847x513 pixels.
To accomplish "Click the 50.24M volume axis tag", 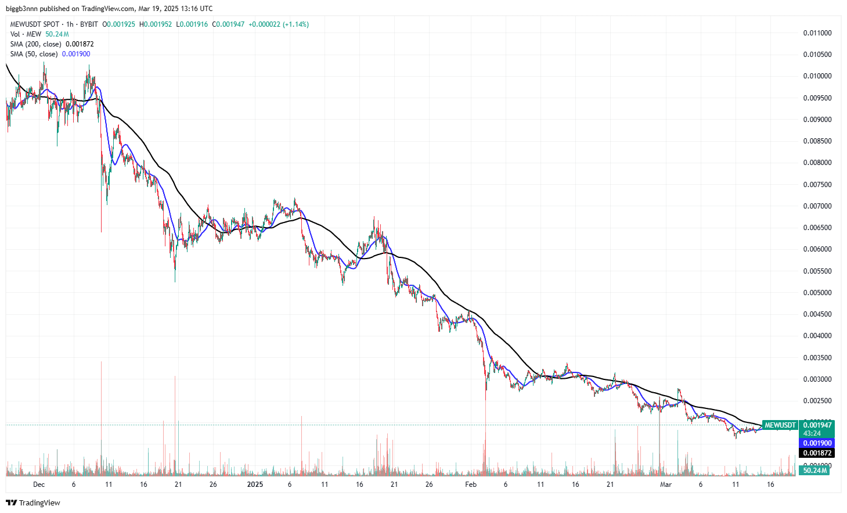I will point(815,470).
